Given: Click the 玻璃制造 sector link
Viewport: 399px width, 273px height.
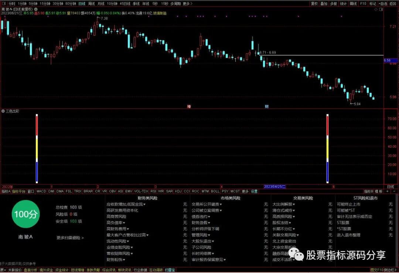Looking at the screenshot, I should point(160,13).
